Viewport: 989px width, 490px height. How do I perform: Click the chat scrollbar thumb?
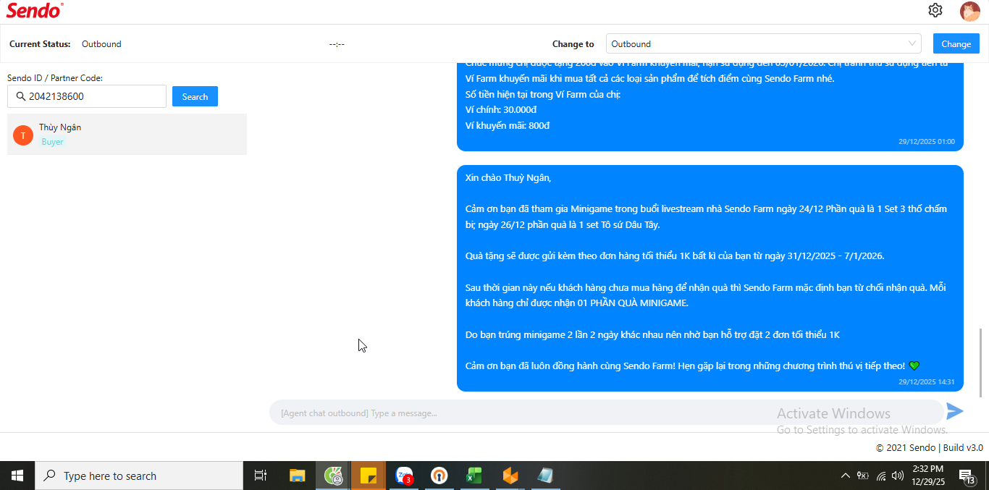click(981, 362)
